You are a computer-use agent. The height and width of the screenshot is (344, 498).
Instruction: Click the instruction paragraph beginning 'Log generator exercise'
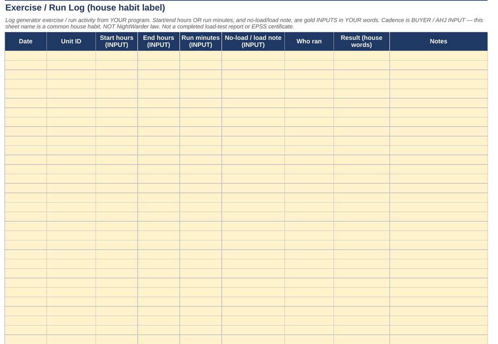244,23
